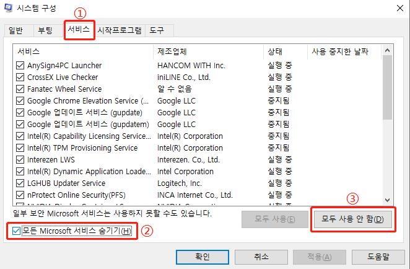Click INCA Internet Co., Ltd. cell

195,195
